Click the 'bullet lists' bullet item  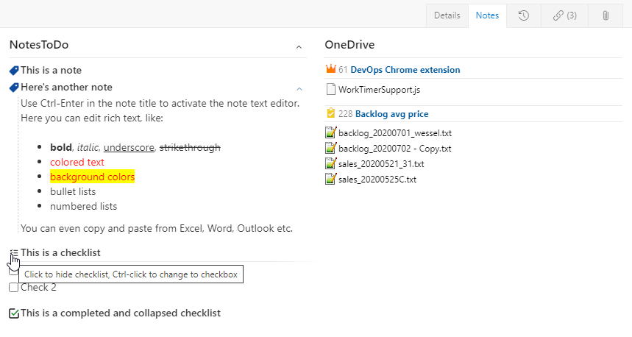pos(73,191)
